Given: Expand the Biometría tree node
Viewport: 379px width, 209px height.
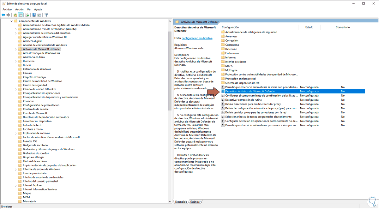Looking at the screenshot, I should [x=16, y=61].
